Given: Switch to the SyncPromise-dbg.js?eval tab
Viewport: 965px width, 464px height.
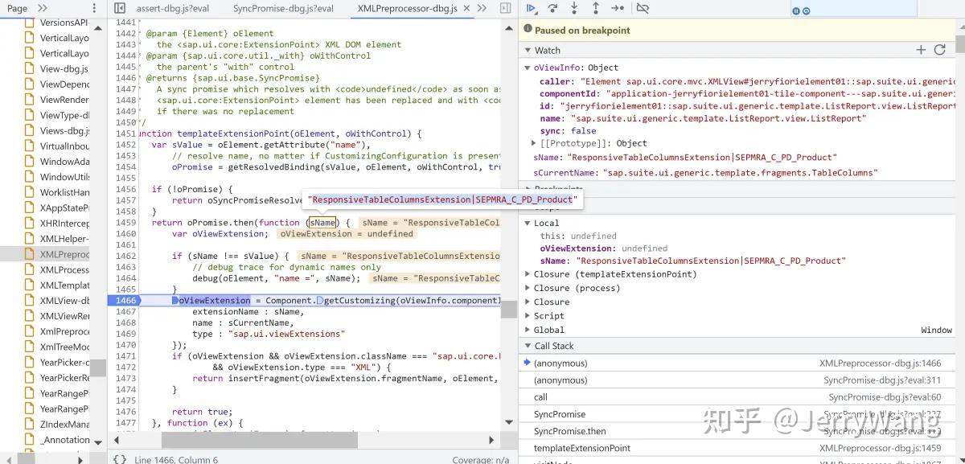Looking at the screenshot, I should [282, 8].
